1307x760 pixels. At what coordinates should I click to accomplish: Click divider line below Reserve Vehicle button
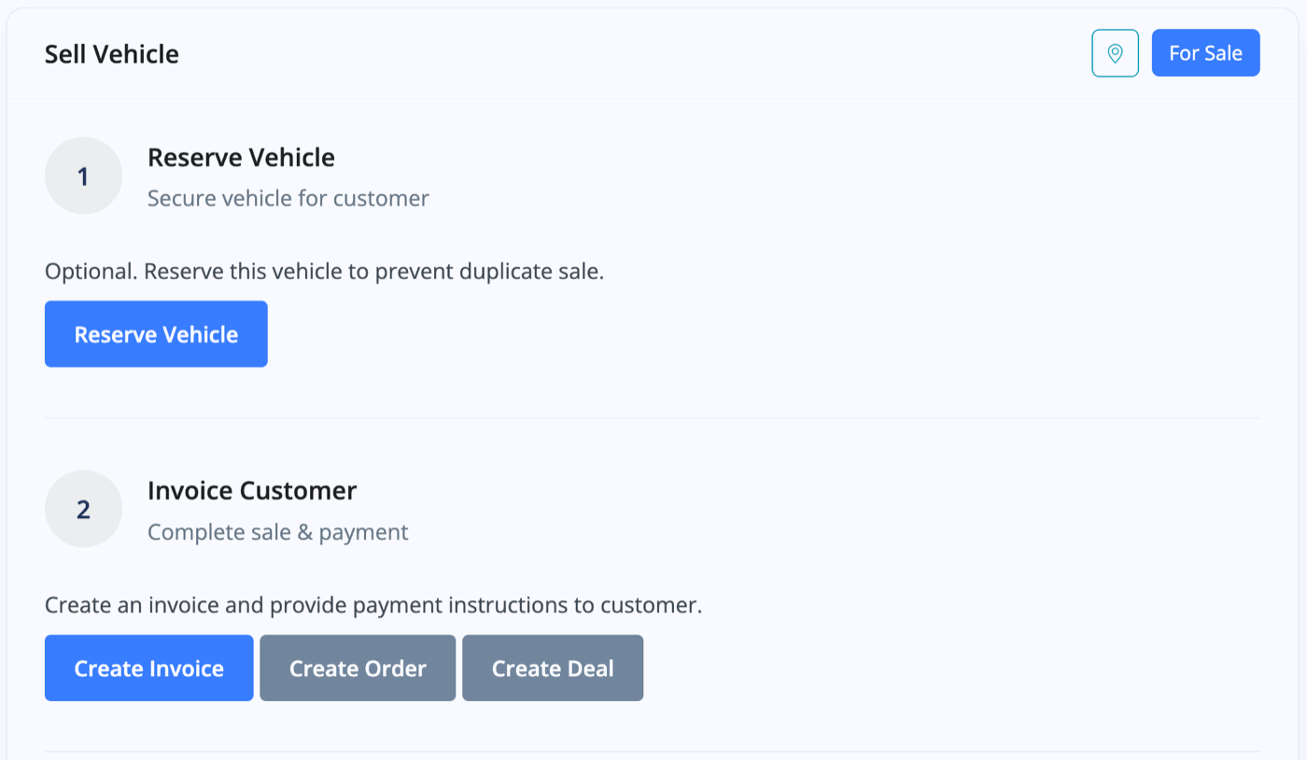(x=653, y=418)
